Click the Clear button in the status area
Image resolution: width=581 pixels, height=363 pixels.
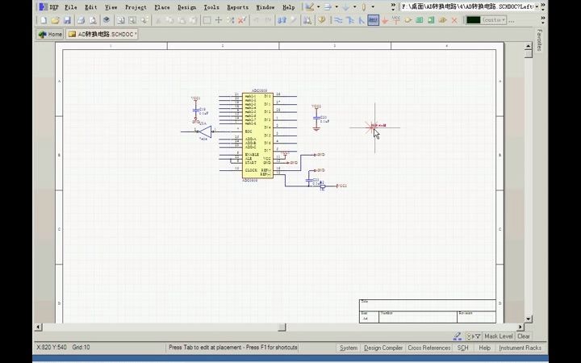[523, 336]
